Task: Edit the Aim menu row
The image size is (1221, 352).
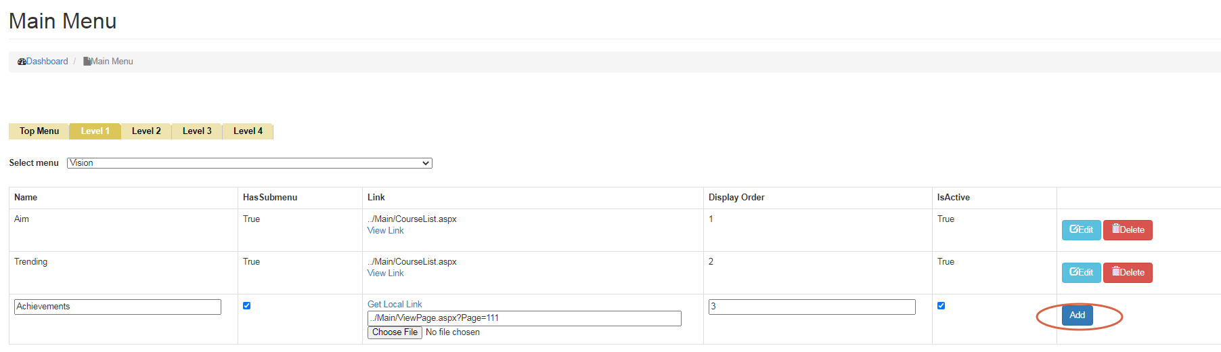Action: tap(1081, 230)
